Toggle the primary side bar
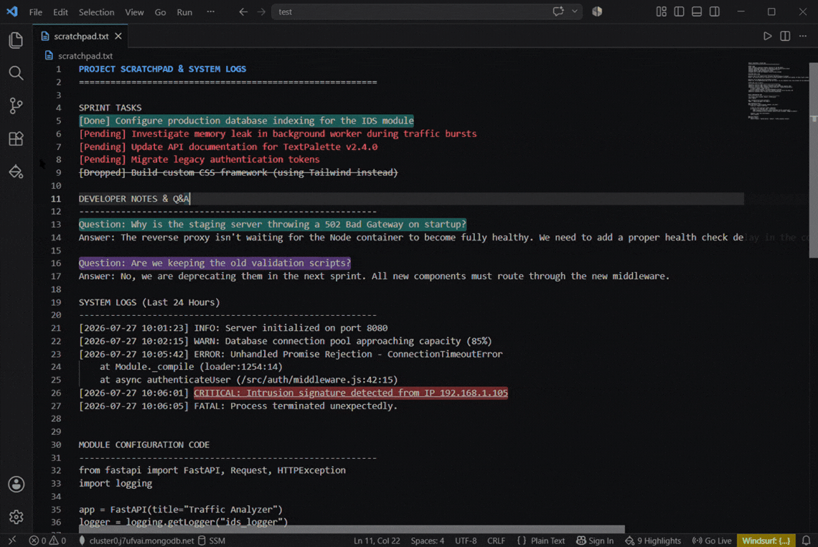The height and width of the screenshot is (547, 818). 679,11
